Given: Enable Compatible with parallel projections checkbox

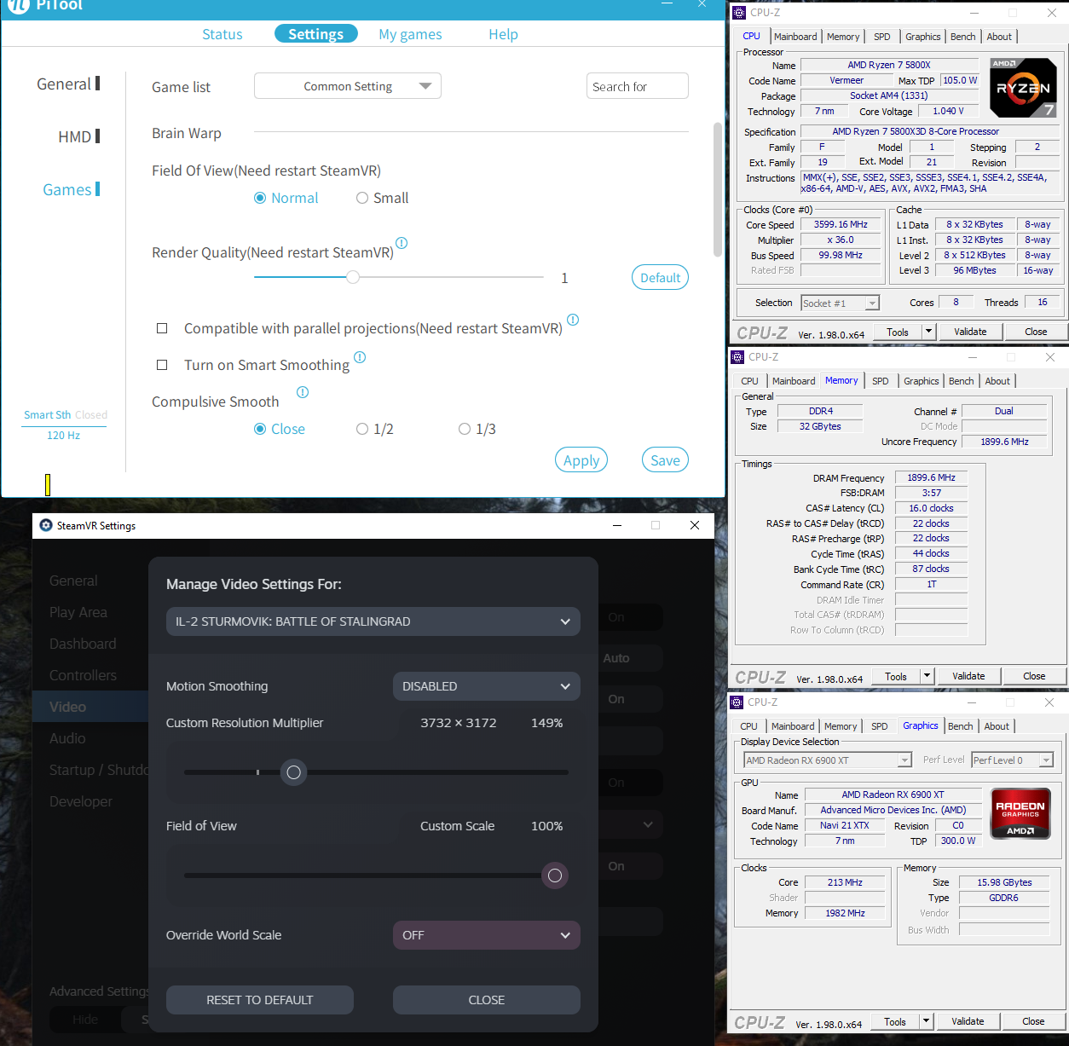Looking at the screenshot, I should point(162,328).
